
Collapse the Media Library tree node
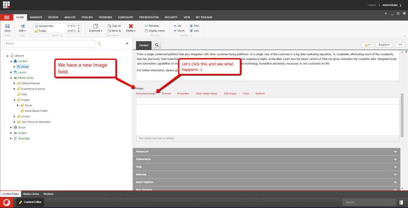click(11, 78)
